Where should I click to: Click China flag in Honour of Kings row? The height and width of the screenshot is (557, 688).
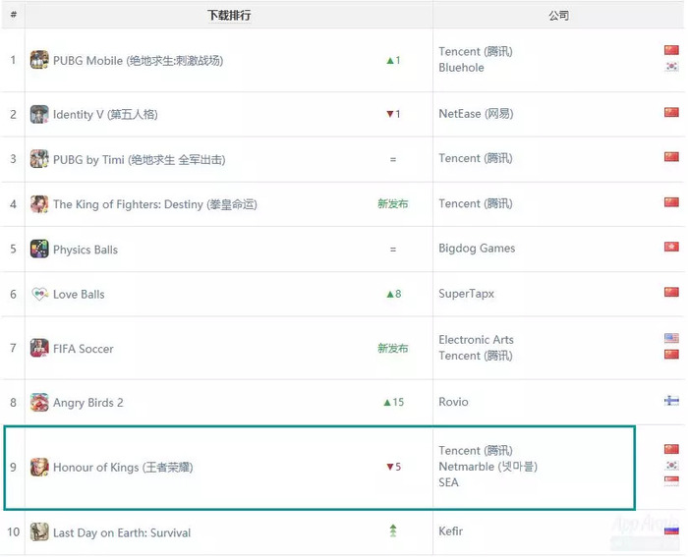tap(671, 449)
